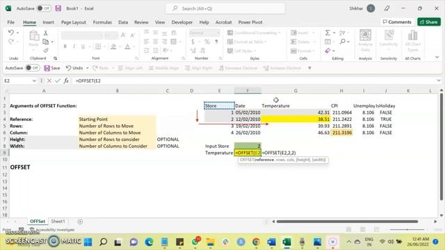Cancel the formula entry with the X icon
Image resolution: width=445 pixels, height=250 pixels.
(x=49, y=81)
